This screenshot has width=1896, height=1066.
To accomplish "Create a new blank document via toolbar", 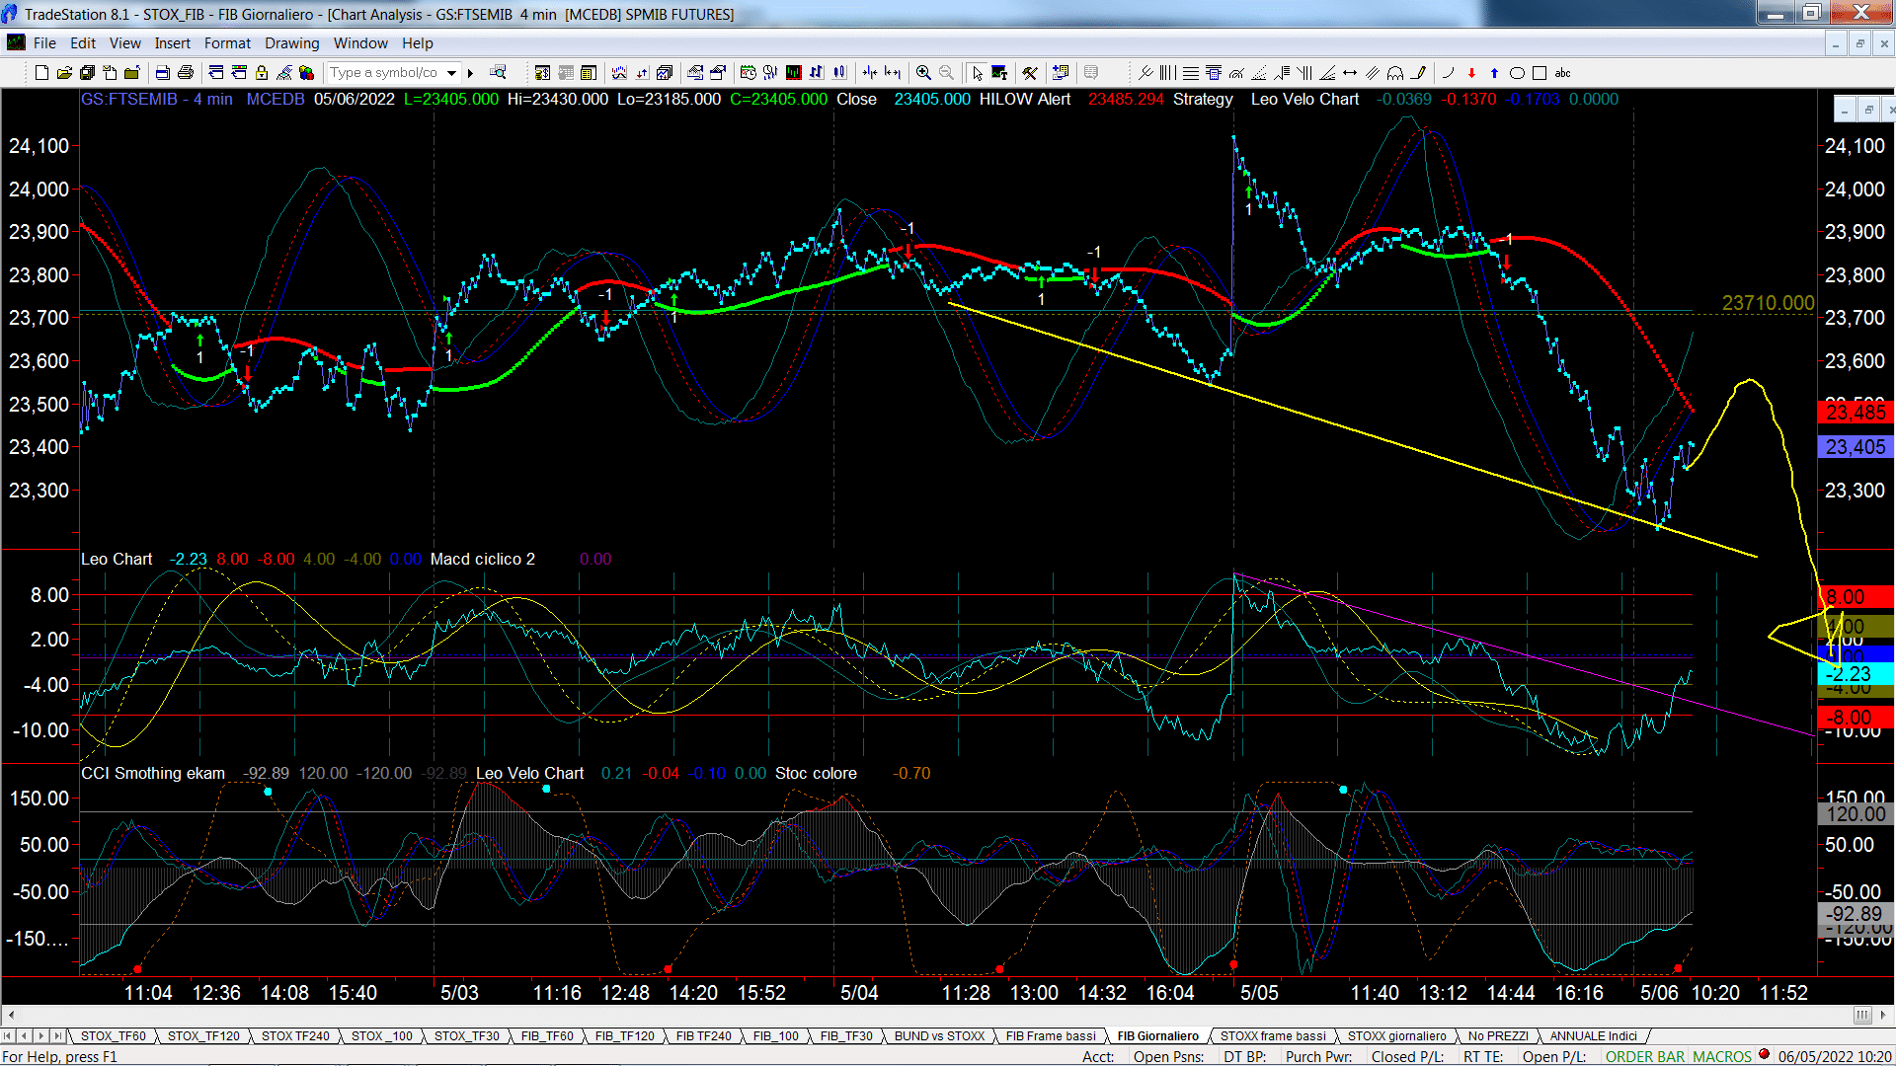I will point(41,72).
